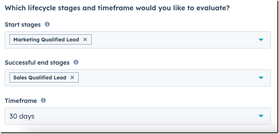279x134 pixels.
Task: Click inside the Start stages field
Action: click(x=138, y=40)
